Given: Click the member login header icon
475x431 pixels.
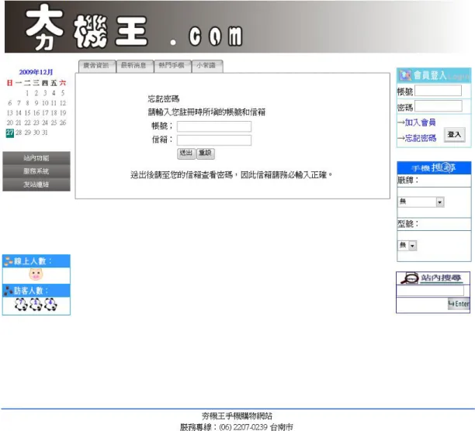Looking at the screenshot, I should (405, 75).
